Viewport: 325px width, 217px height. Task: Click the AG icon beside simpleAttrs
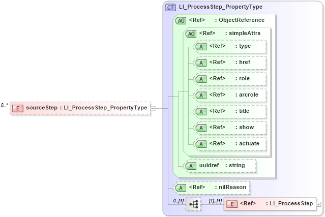(x=191, y=34)
